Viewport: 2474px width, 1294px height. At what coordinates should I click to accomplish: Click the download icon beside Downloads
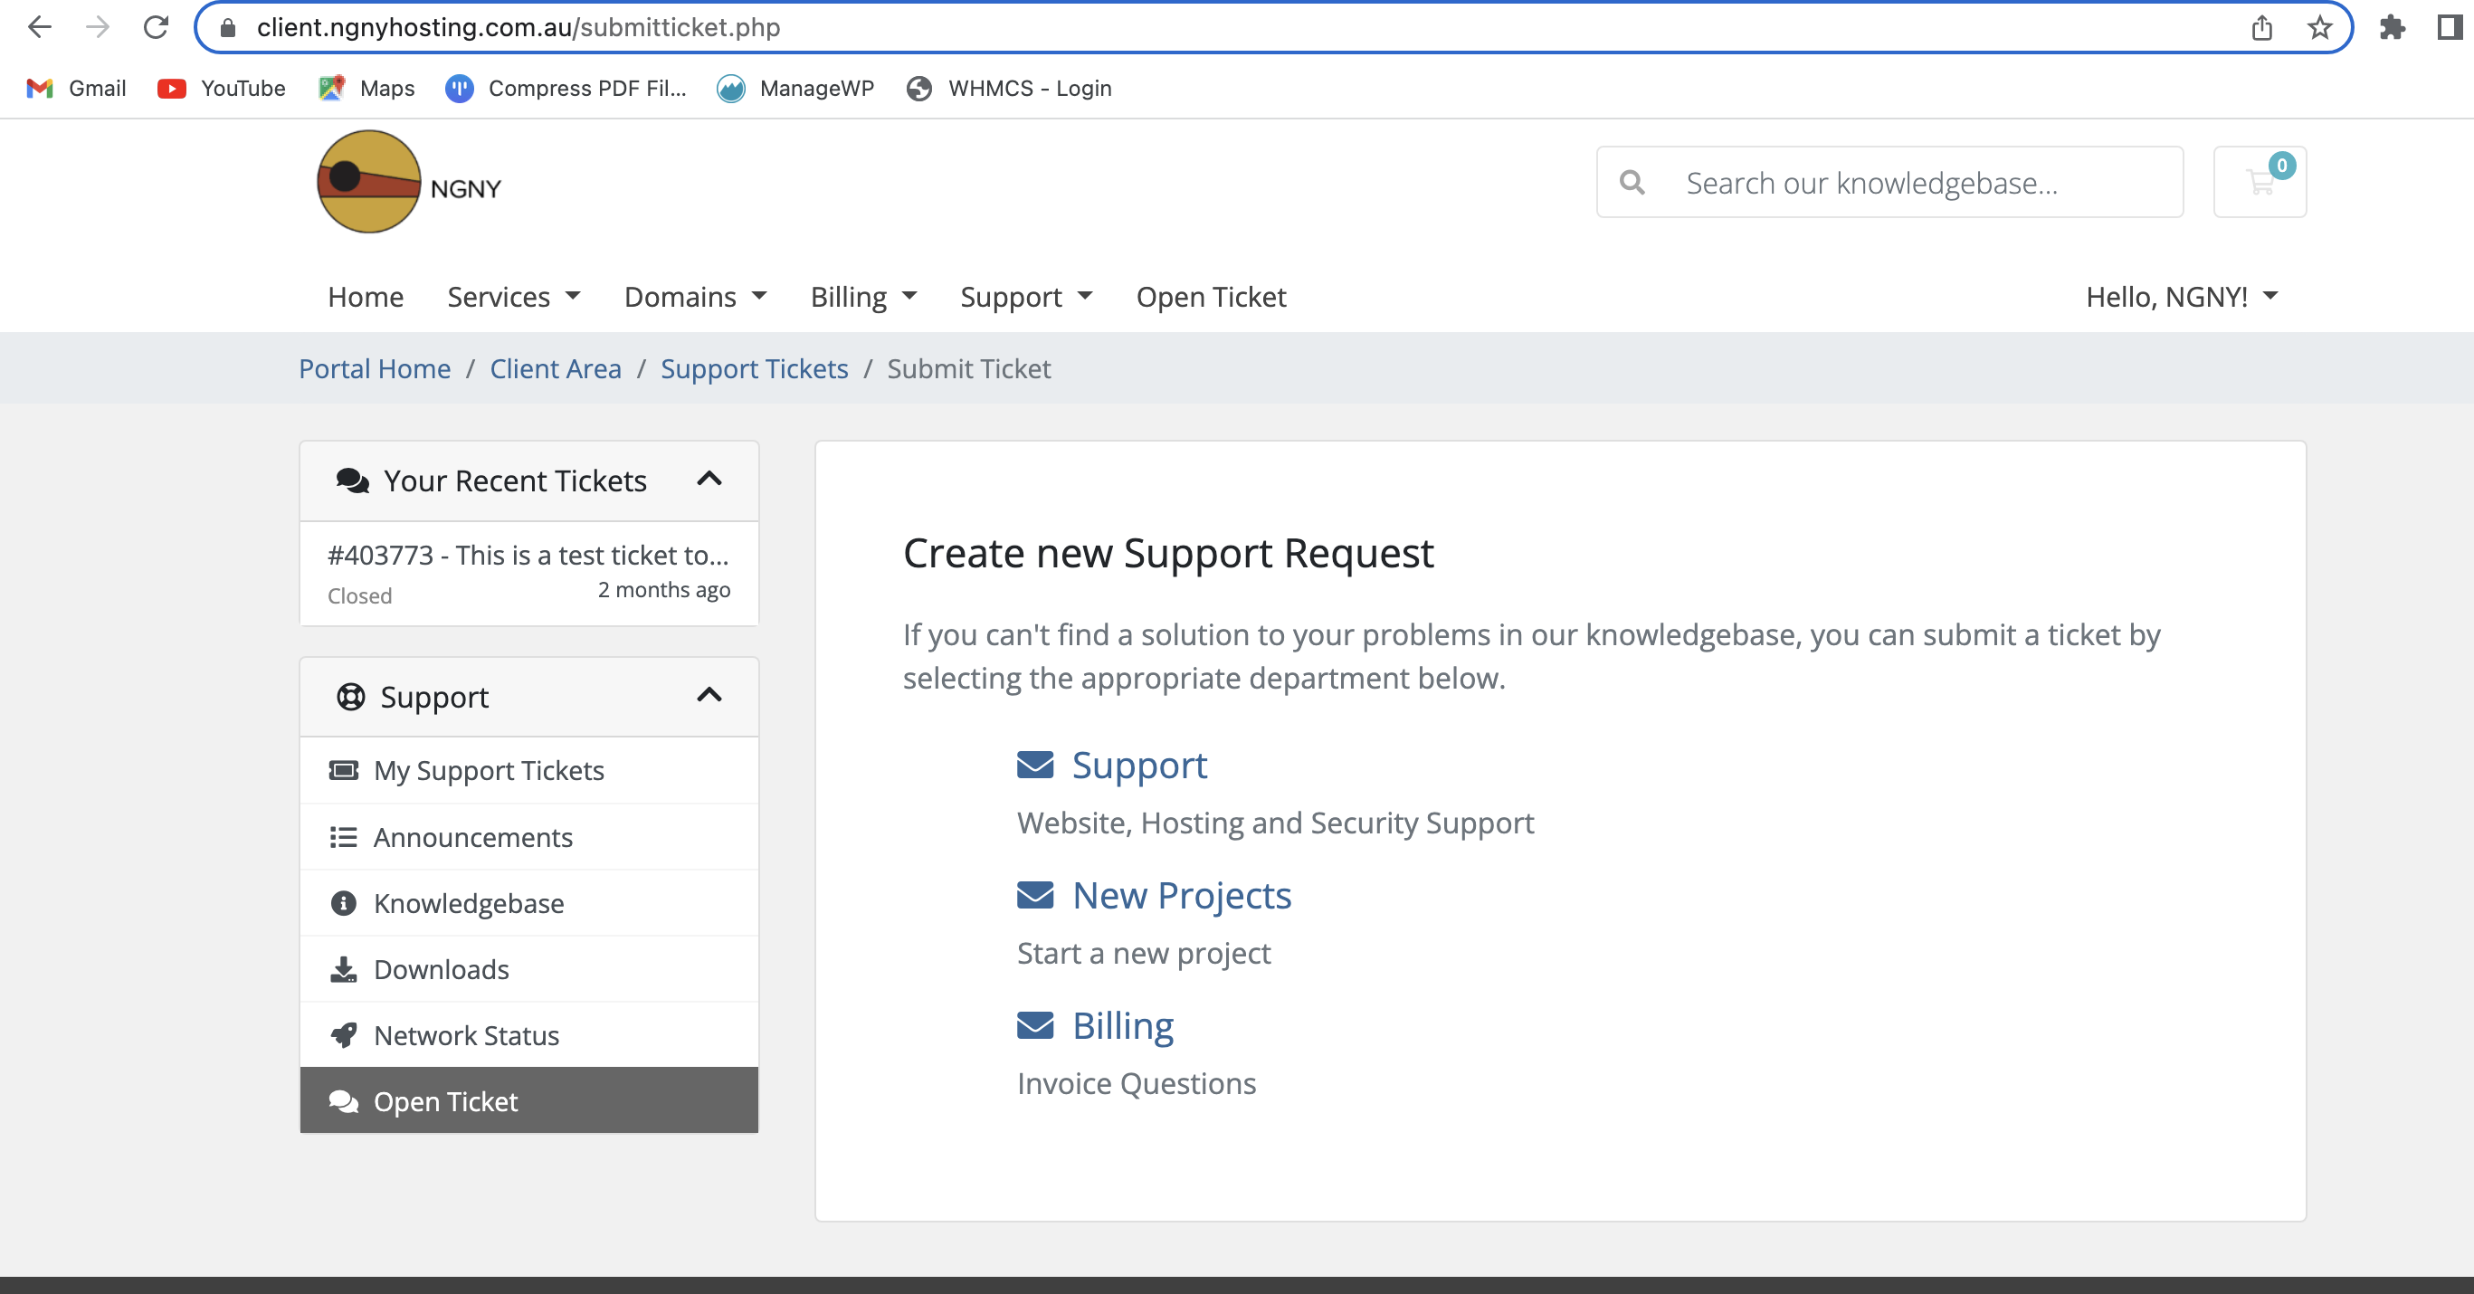[344, 969]
